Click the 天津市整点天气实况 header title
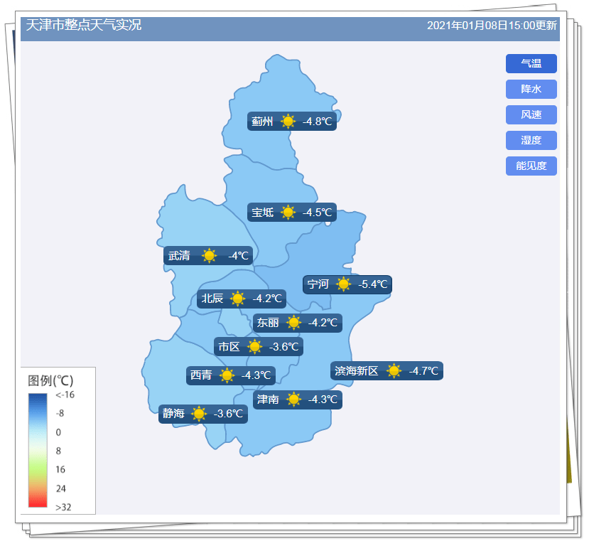Image resolution: width=589 pixels, height=541 pixels. [x=83, y=25]
